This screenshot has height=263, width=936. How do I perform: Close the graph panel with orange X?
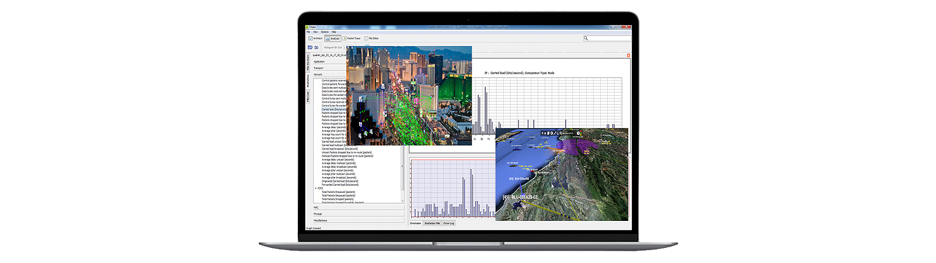click(628, 55)
